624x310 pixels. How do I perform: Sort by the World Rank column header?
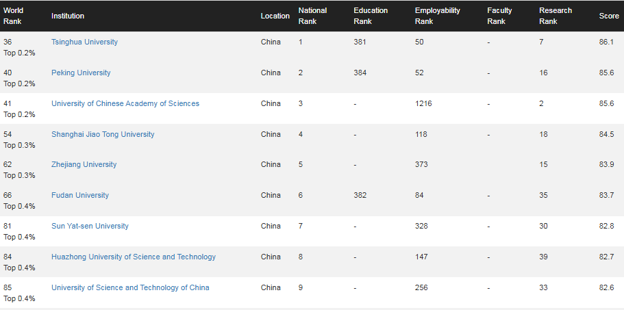coord(13,16)
